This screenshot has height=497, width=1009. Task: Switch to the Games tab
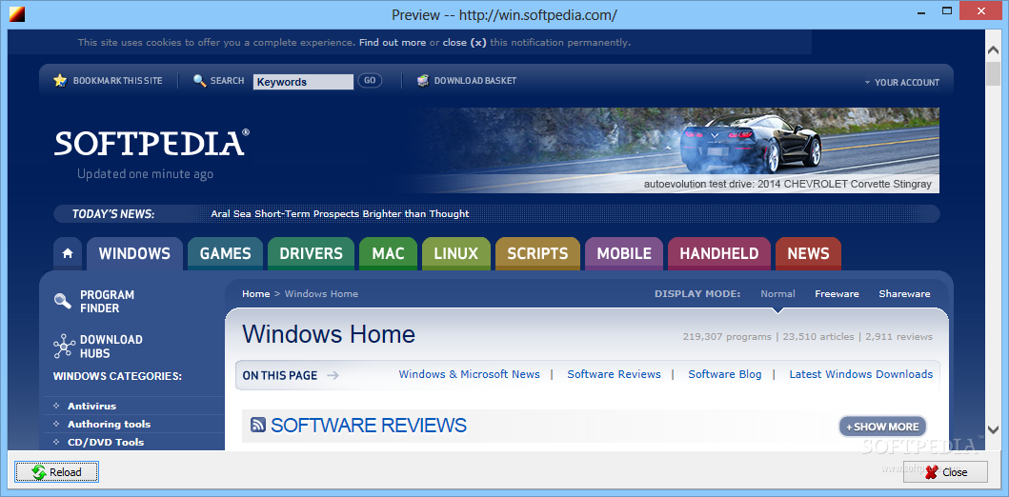pos(225,253)
